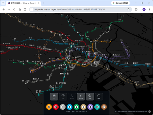Expand the tab search dropdown arrow
Image resolution: width=153 pixels, height=115 pixels.
[3, 3]
